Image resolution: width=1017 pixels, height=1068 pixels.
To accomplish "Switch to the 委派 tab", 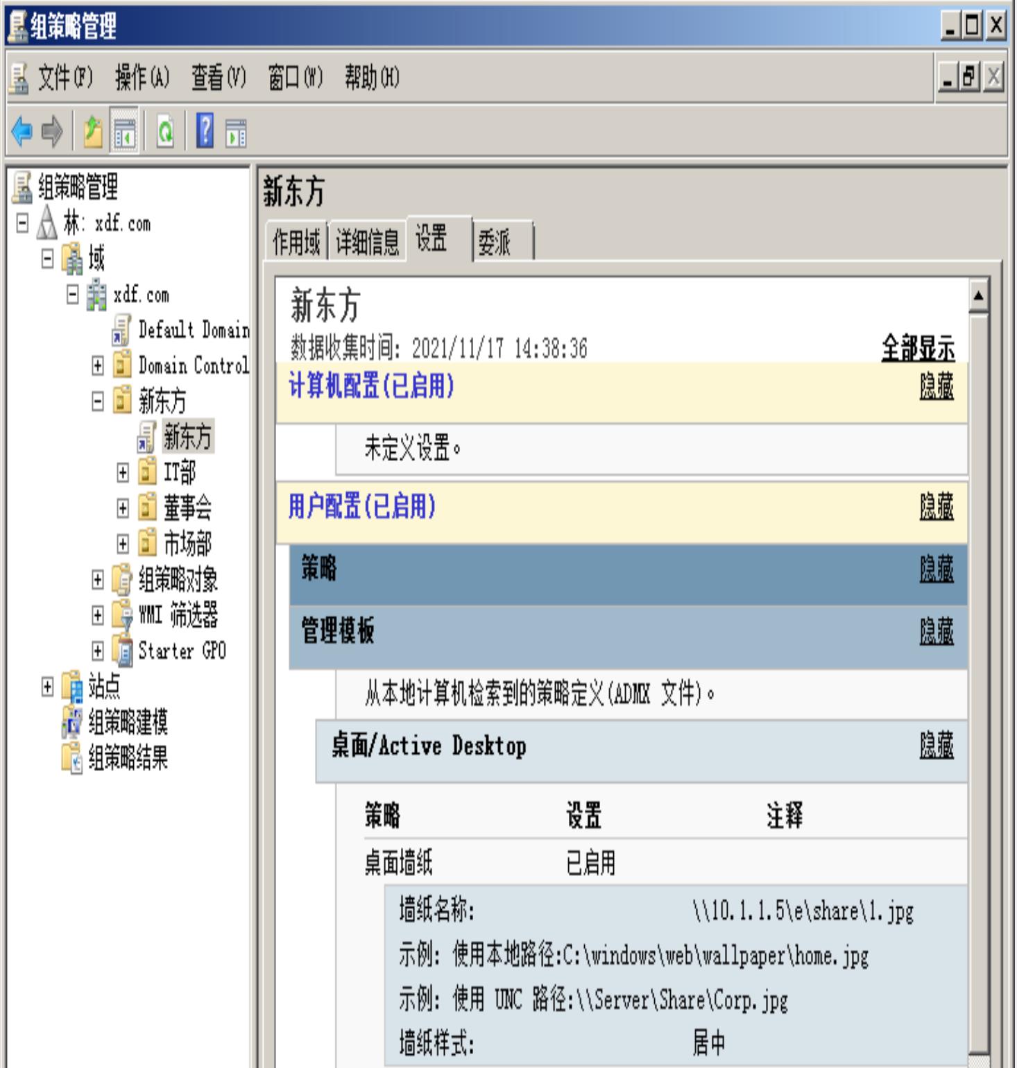I will click(503, 242).
